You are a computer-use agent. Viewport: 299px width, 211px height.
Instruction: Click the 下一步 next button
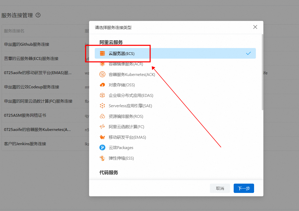pyautogui.click(x=244, y=188)
